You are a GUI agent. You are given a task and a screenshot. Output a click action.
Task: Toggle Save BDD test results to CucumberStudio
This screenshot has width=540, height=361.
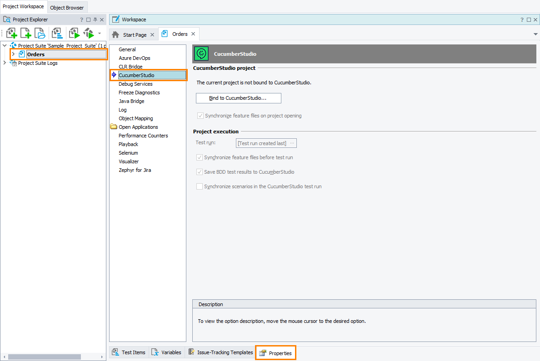point(200,172)
